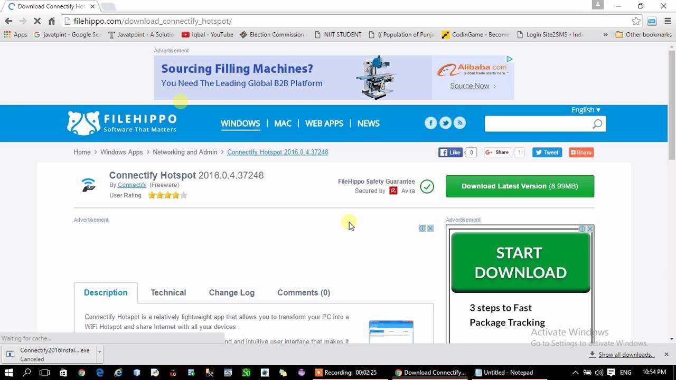
Task: Click the Tweet button
Action: click(x=547, y=153)
